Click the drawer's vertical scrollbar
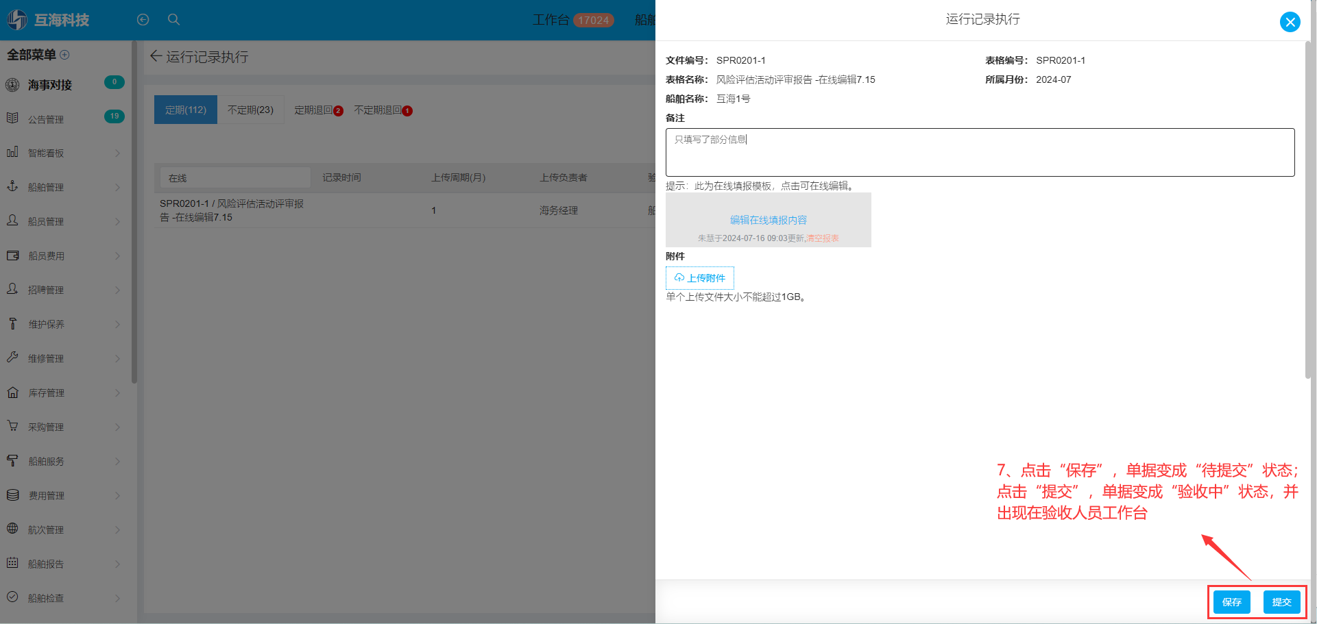Screen dimensions: 1317x624 (1308, 209)
